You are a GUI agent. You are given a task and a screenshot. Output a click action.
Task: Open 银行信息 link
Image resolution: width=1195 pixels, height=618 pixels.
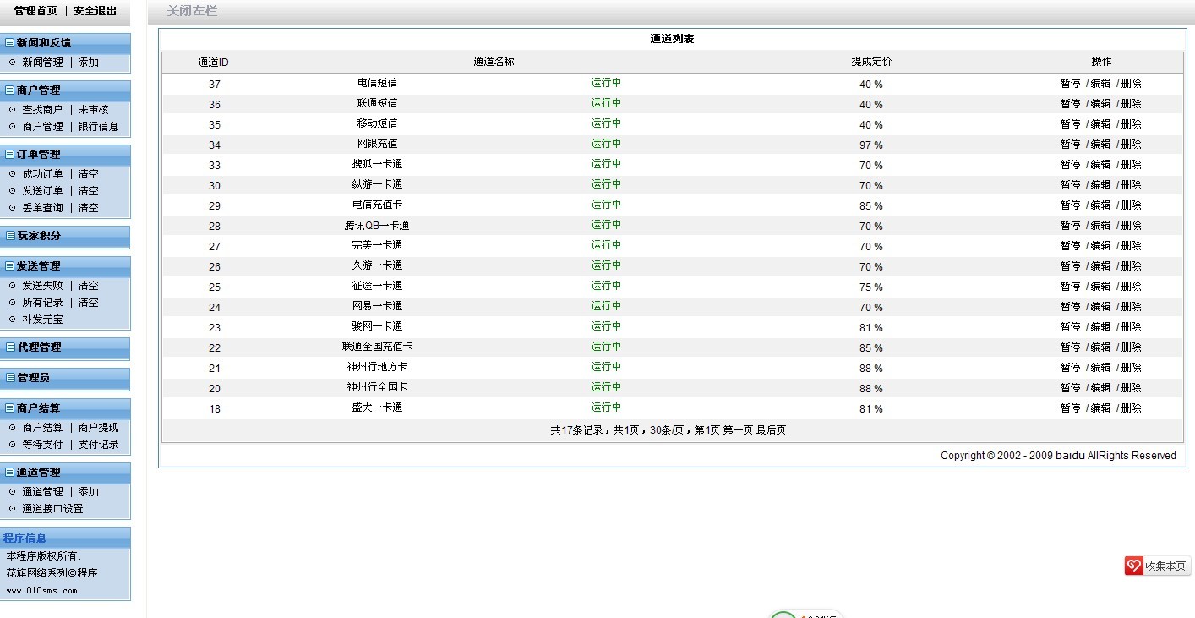pyautogui.click(x=99, y=127)
